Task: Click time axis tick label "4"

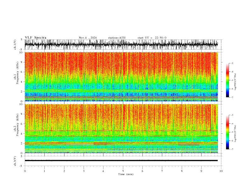Action: click(103, 171)
